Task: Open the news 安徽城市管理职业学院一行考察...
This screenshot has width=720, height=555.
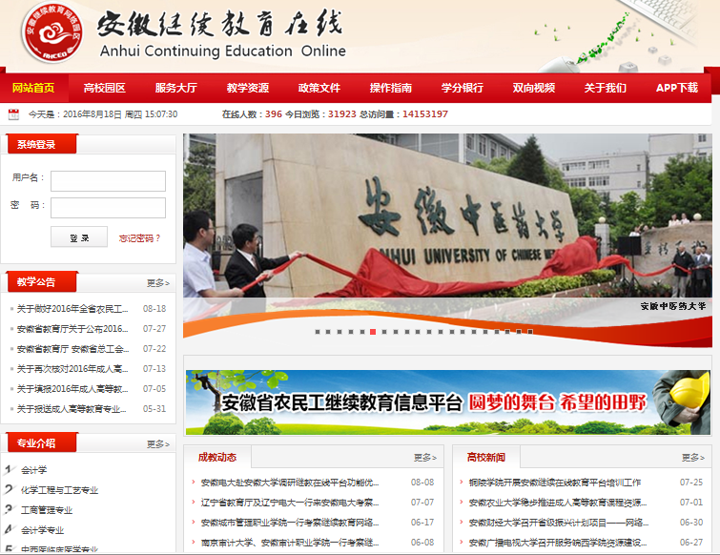Action: click(290, 523)
